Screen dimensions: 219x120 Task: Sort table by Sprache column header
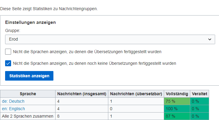(x=28, y=94)
